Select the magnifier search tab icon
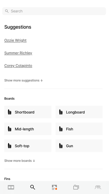The height and width of the screenshot is (194, 109). (33, 187)
